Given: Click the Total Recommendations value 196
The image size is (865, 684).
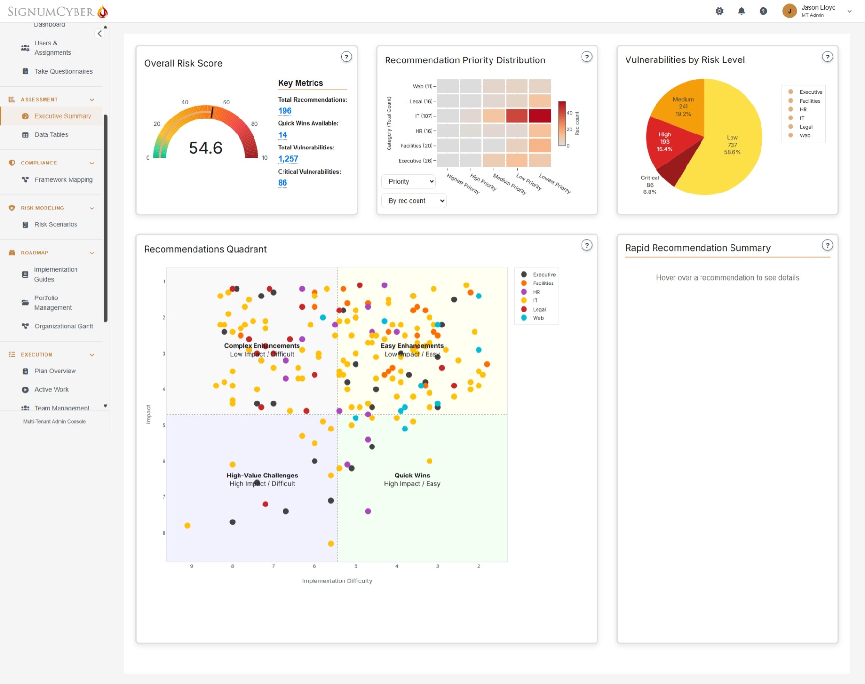Looking at the screenshot, I should [284, 111].
